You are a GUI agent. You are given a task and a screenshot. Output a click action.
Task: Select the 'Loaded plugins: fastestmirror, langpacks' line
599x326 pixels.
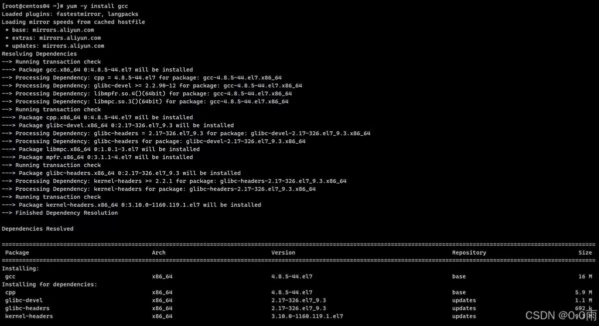(70, 14)
